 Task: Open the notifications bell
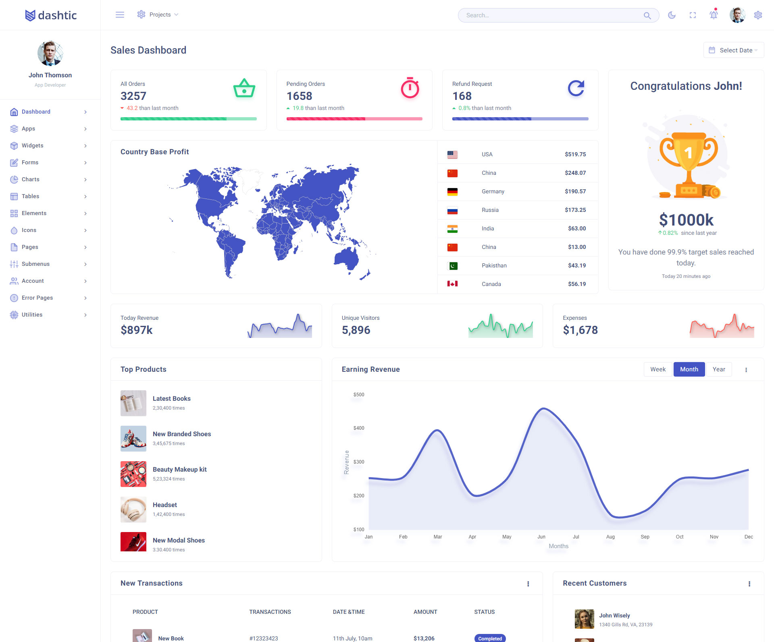tap(714, 15)
